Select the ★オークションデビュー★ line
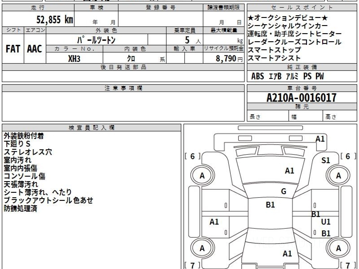The height and width of the screenshot is (269, 359). [x=288, y=18]
